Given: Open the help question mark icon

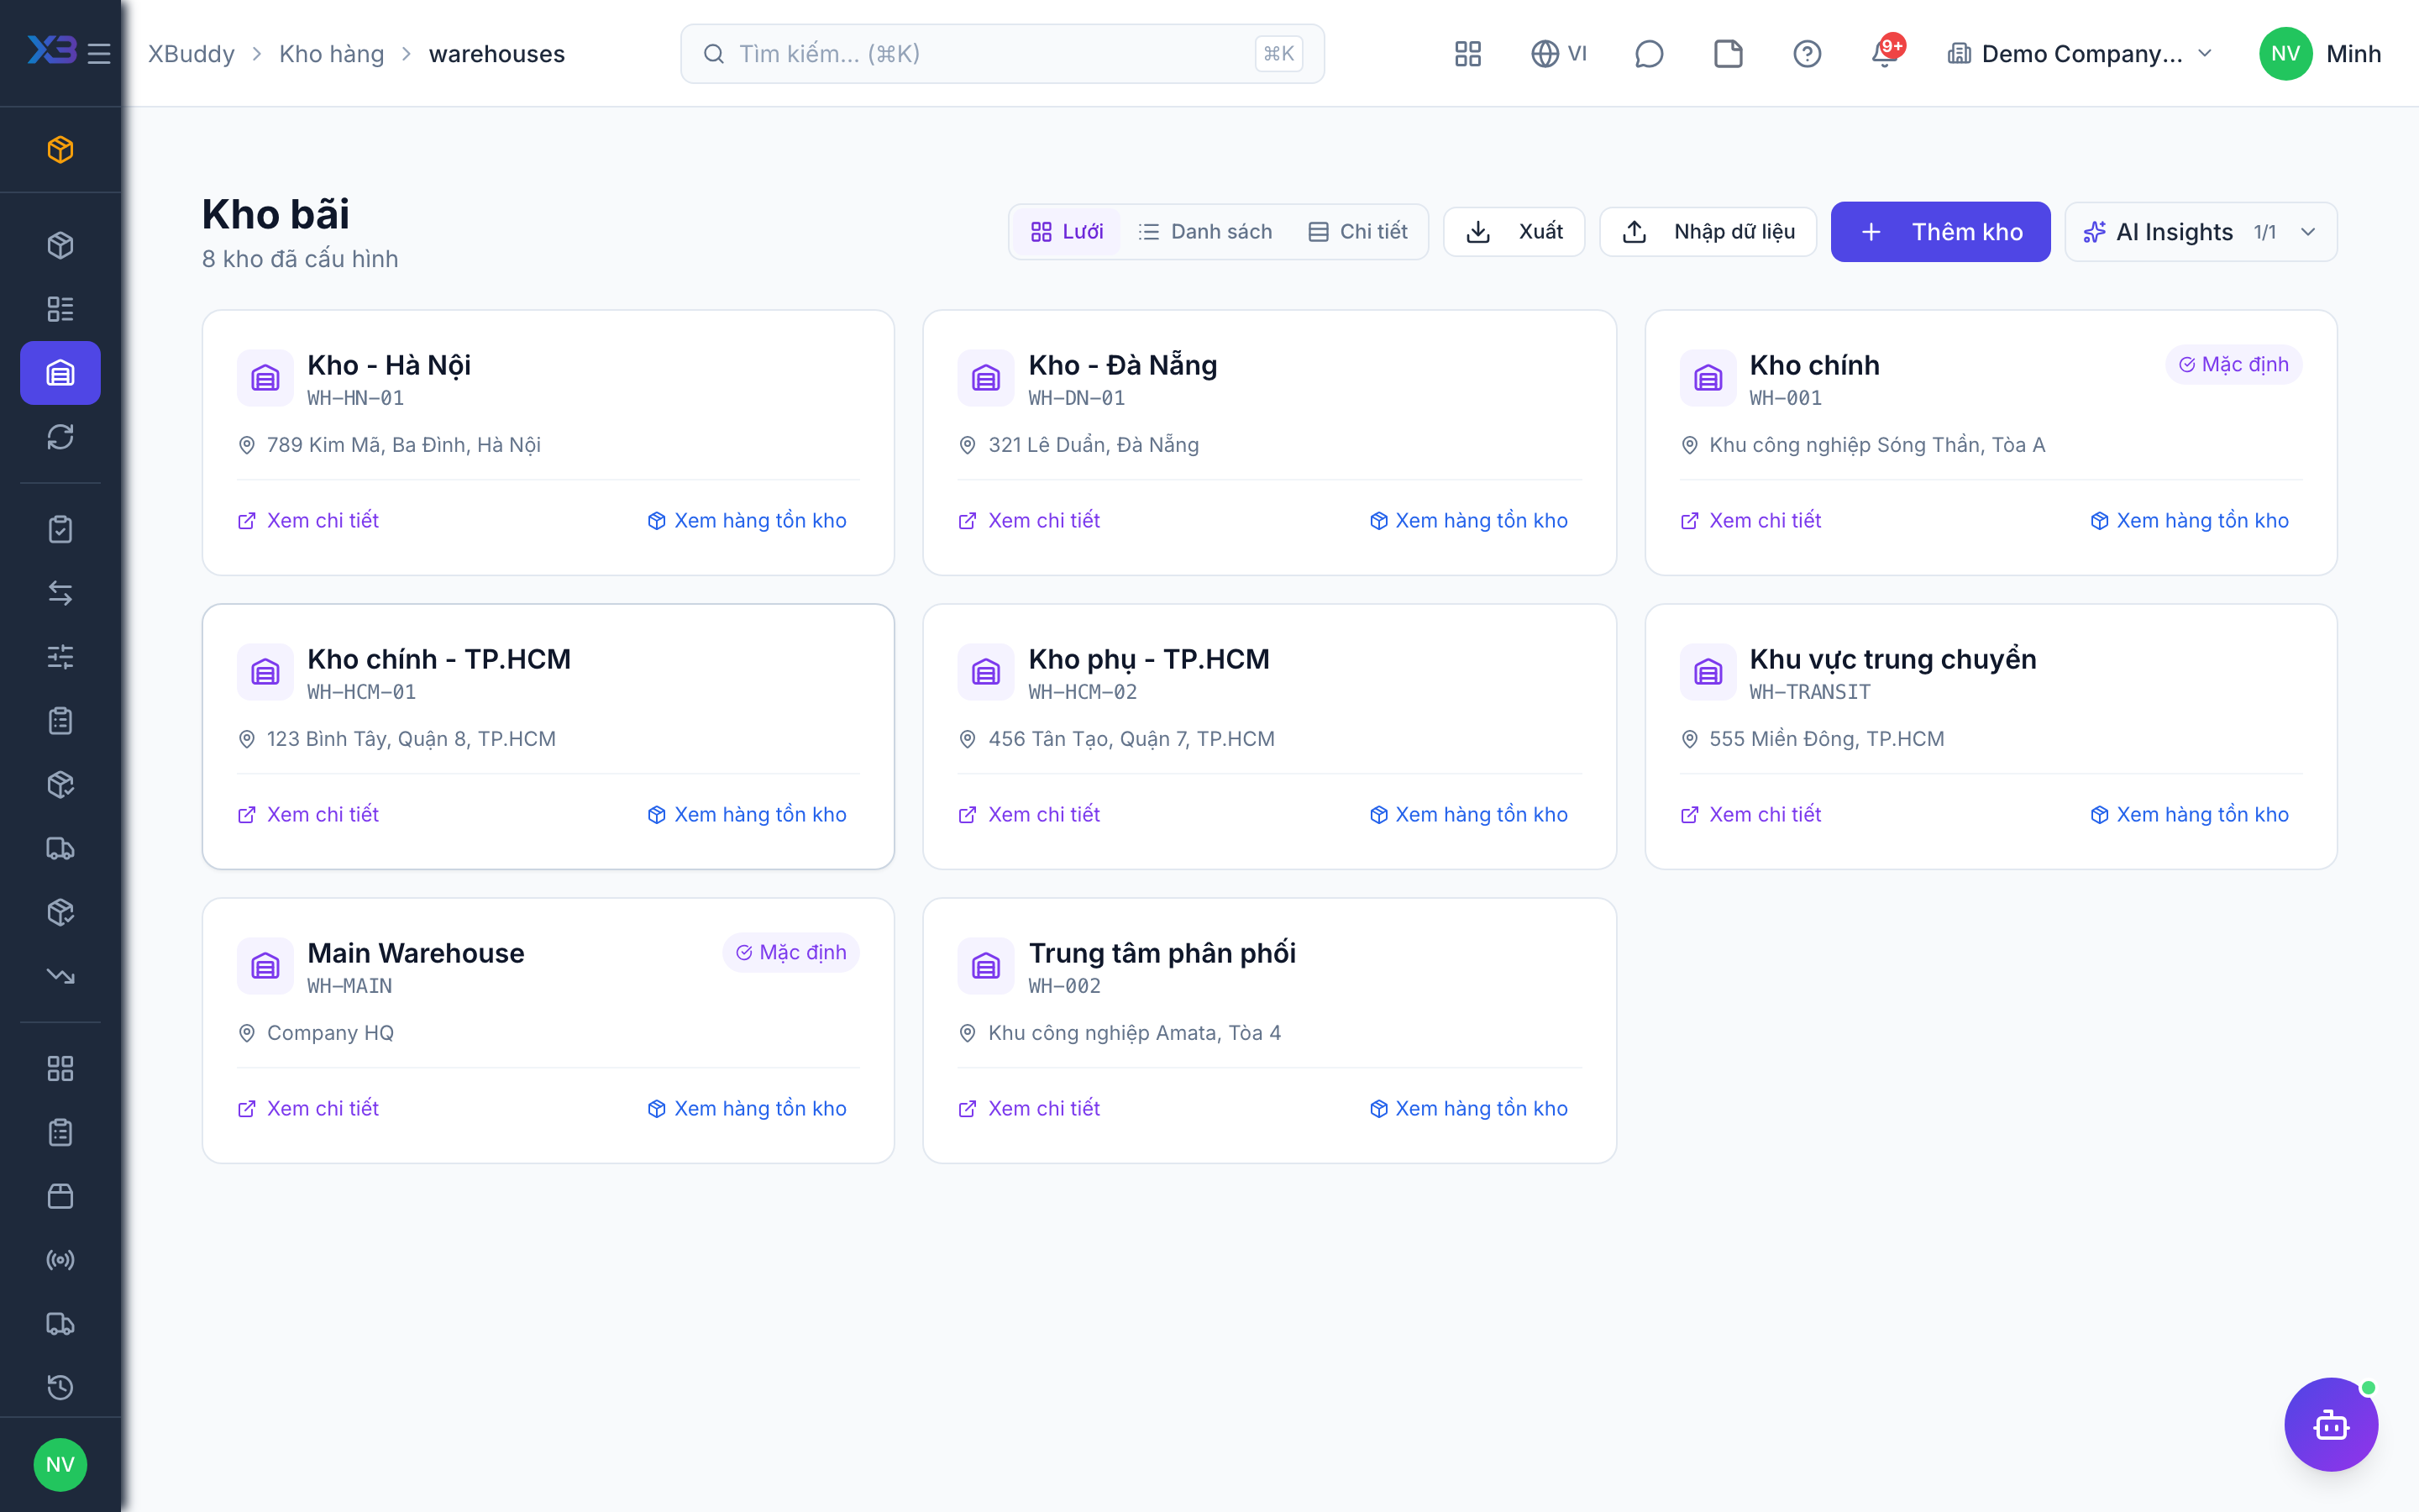Looking at the screenshot, I should click(1806, 53).
